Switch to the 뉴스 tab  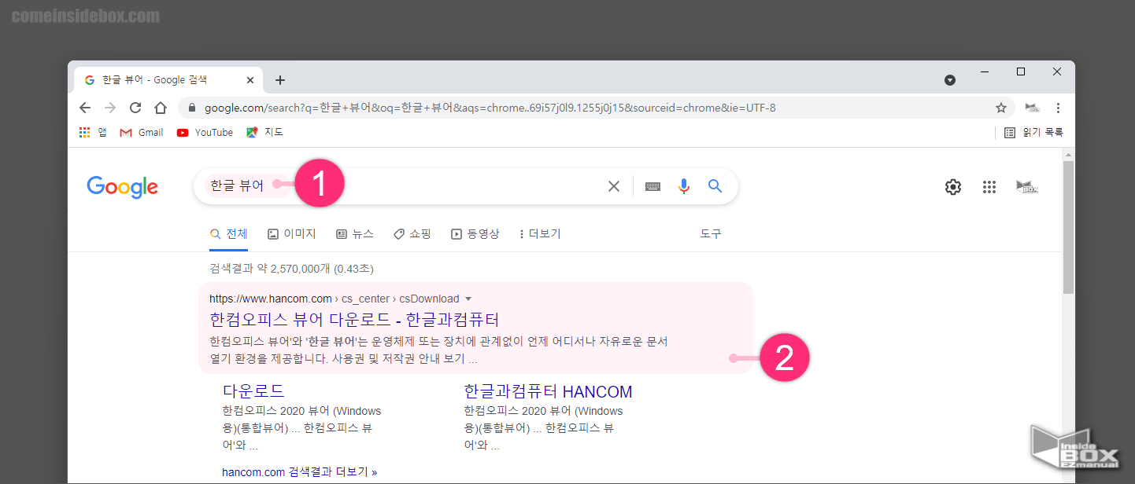(x=355, y=234)
